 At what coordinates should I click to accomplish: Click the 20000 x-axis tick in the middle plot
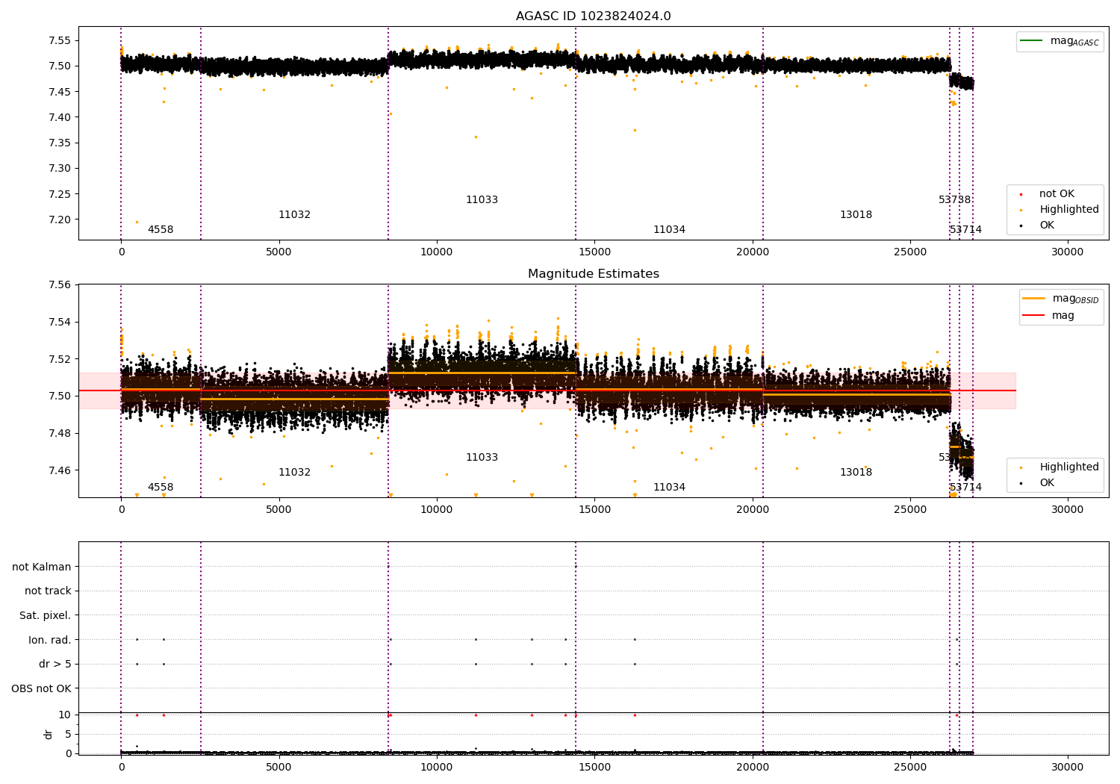coord(752,509)
